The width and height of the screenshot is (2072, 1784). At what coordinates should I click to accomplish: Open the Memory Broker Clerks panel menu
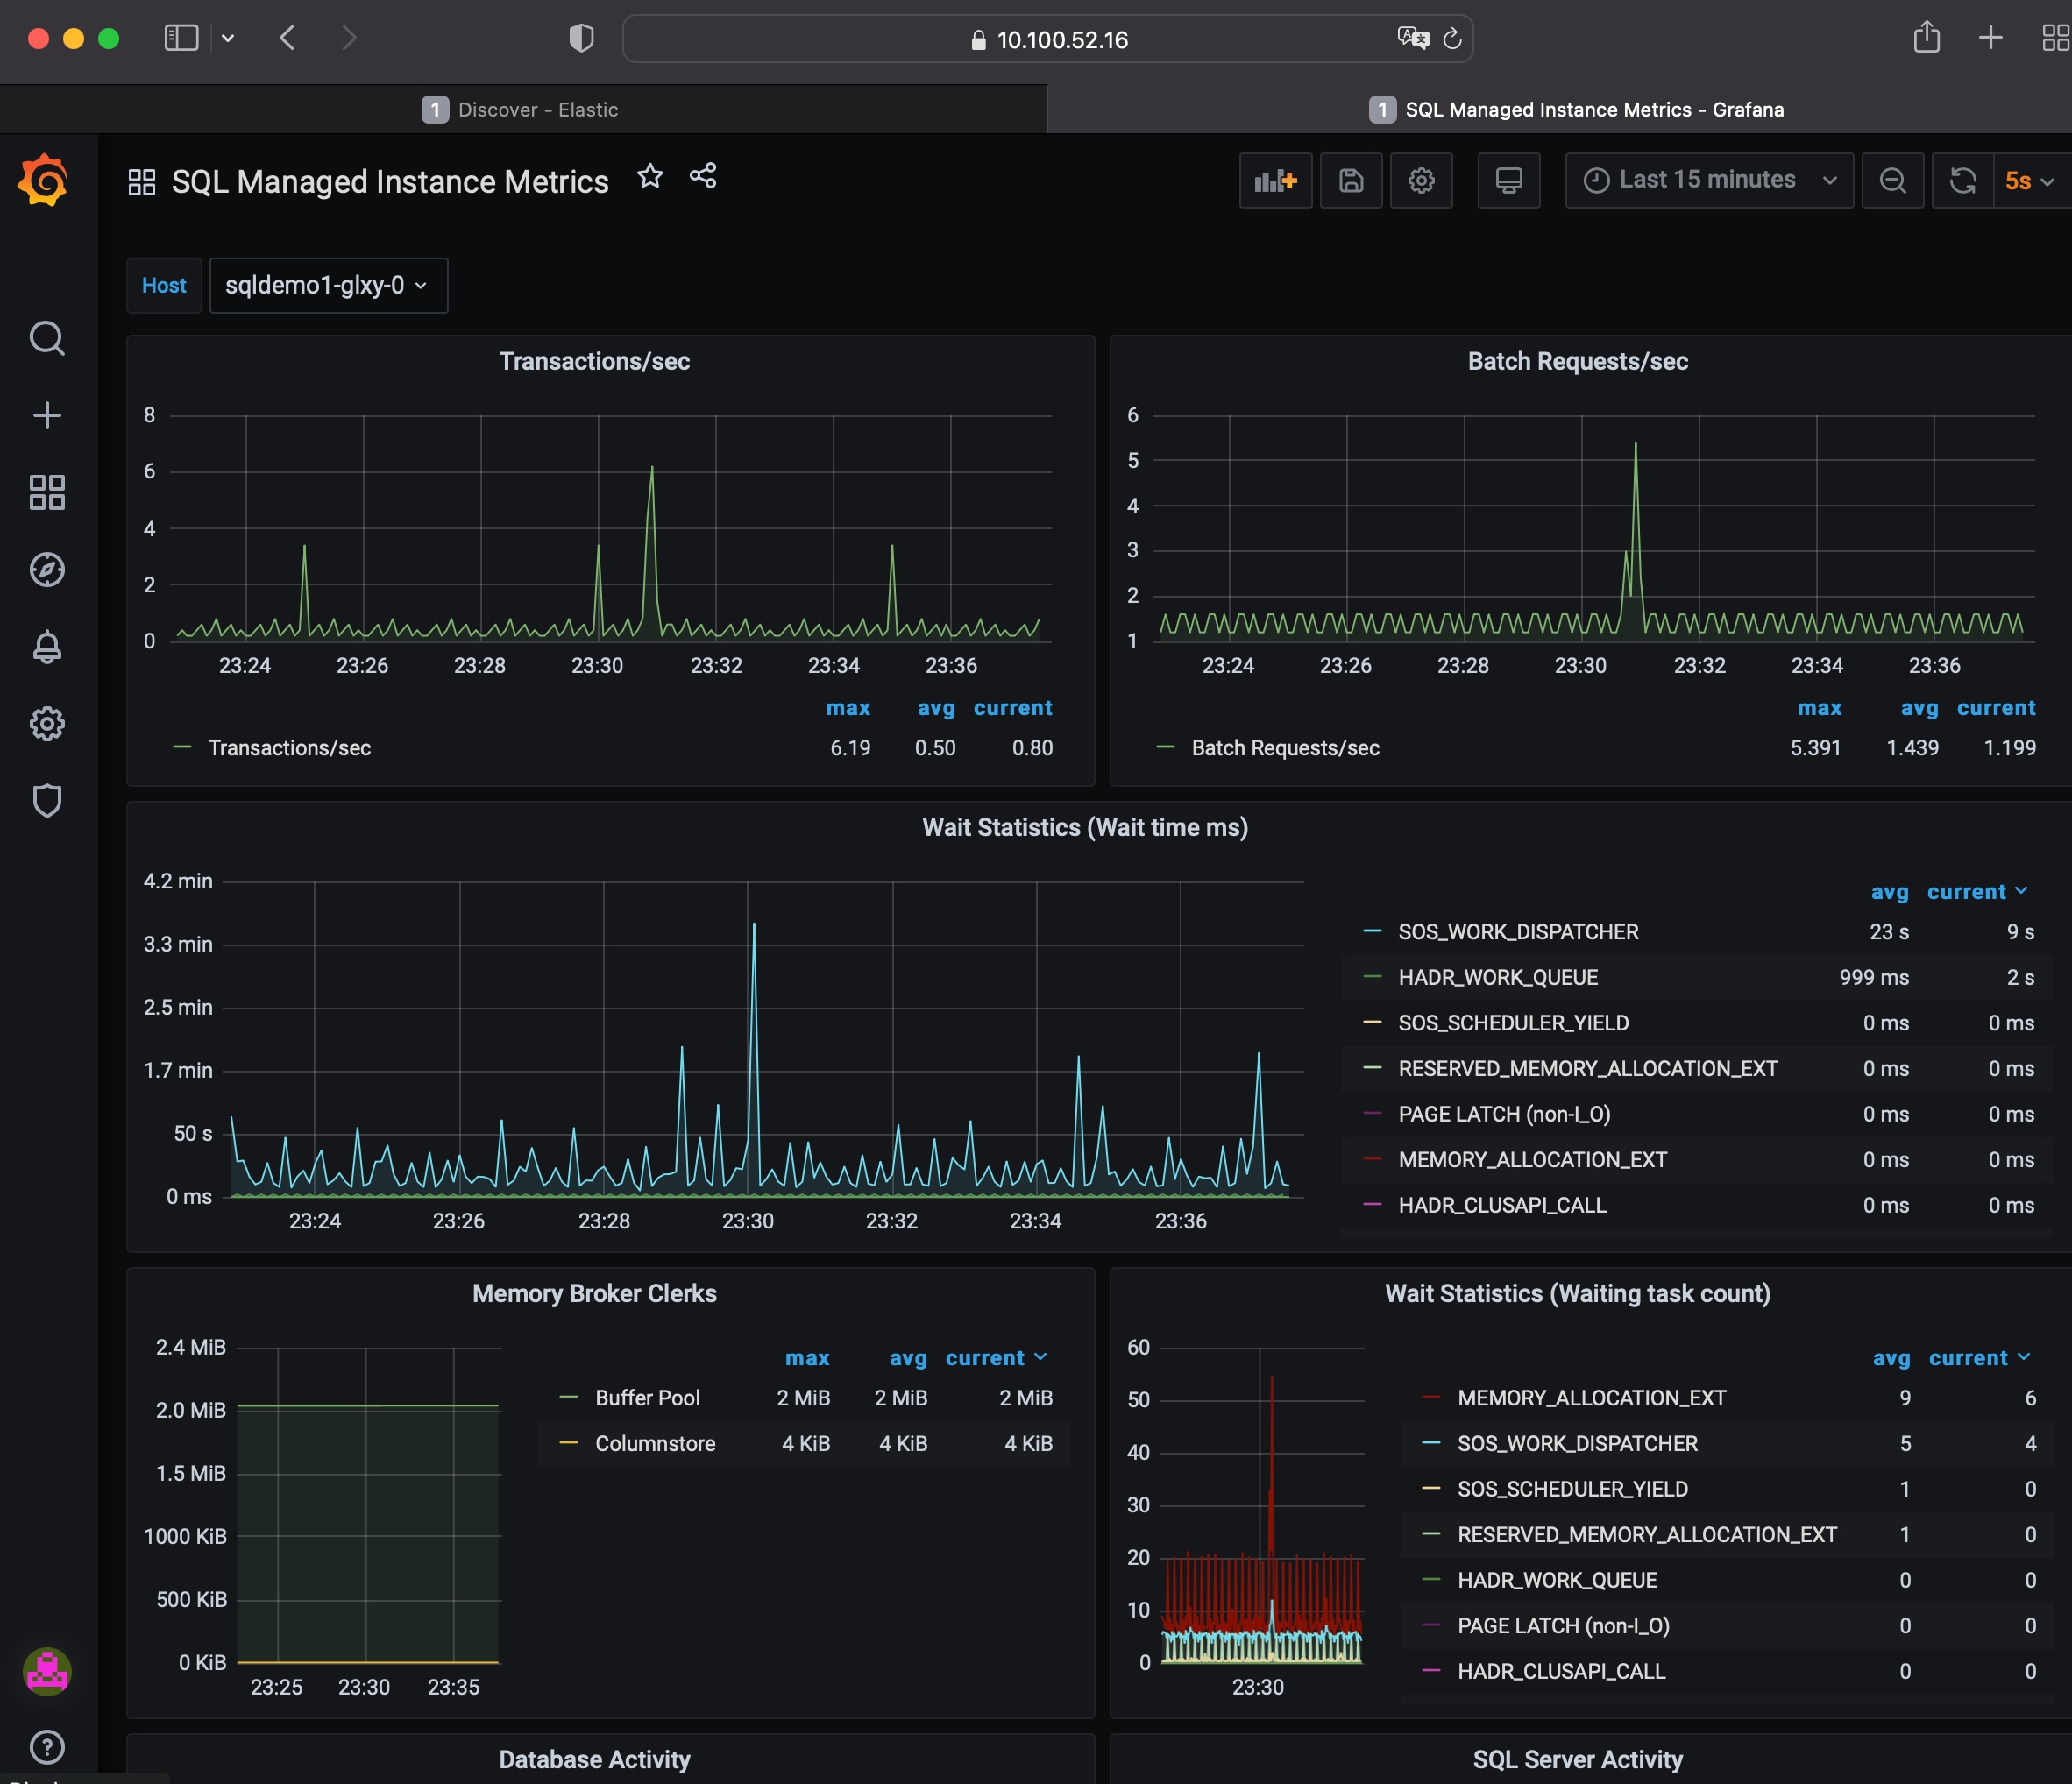[x=594, y=1293]
